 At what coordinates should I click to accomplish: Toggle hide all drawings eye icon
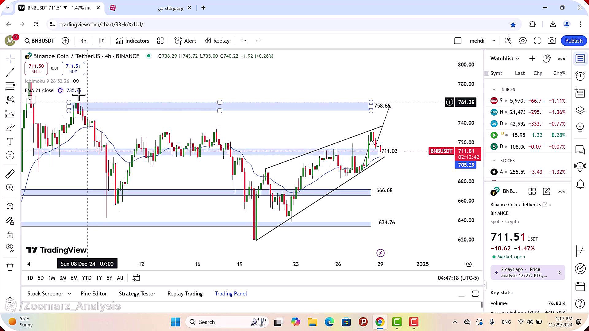10,248
